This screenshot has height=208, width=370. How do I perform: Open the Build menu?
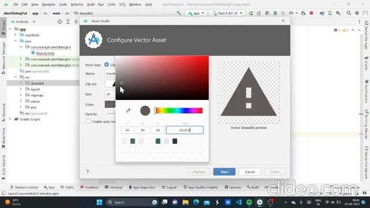click(91, 5)
